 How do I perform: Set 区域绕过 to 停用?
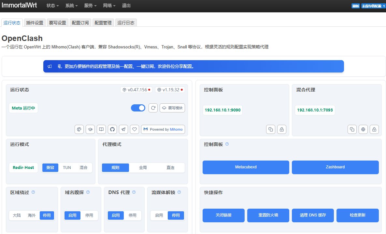coord(47,215)
